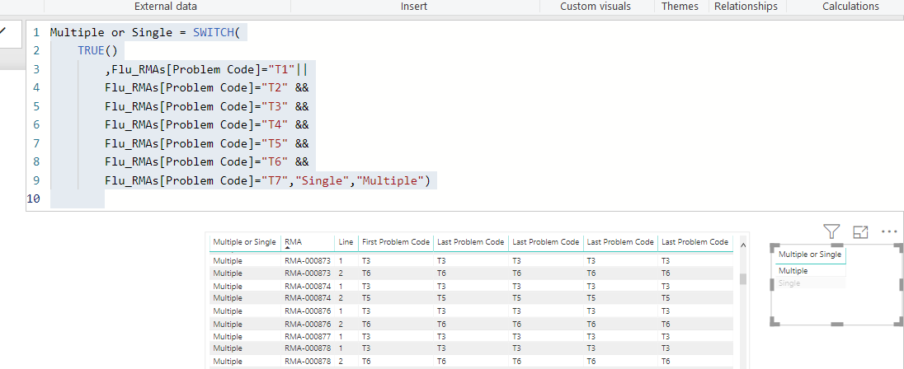This screenshot has width=904, height=369.
Task: Click the table scroll up arrow
Action: pyautogui.click(x=743, y=245)
